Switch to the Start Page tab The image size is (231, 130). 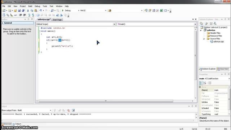pyautogui.click(x=57, y=19)
